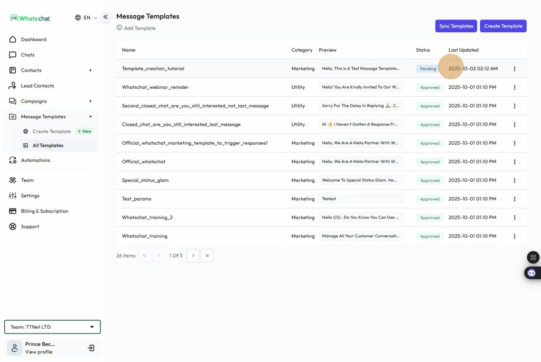Open Chats via speech bubble icon
Image resolution: width=541 pixels, height=362 pixels.
coord(13,55)
